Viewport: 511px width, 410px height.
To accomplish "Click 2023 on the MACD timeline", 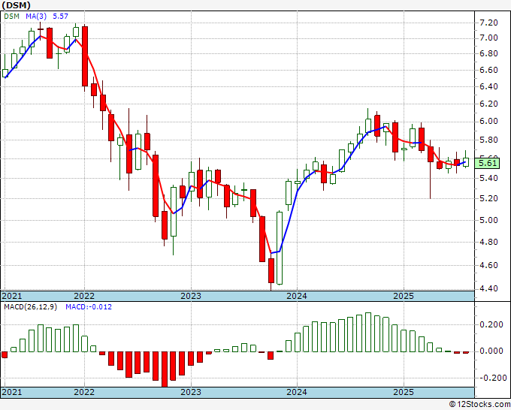I will click(x=191, y=392).
